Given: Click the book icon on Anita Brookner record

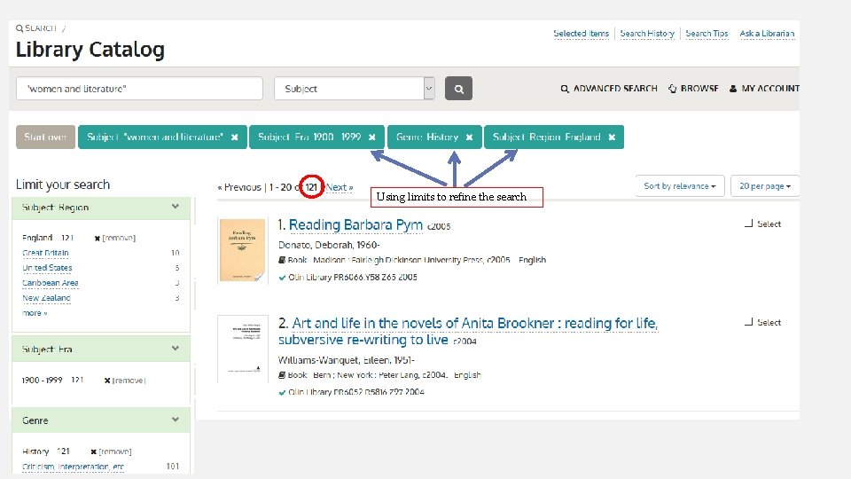Looking at the screenshot, I should 282,375.
